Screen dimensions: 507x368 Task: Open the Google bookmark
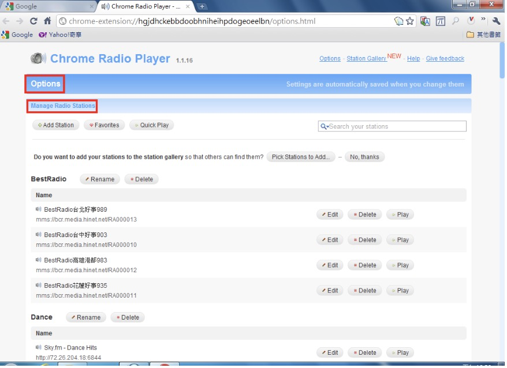click(x=17, y=35)
